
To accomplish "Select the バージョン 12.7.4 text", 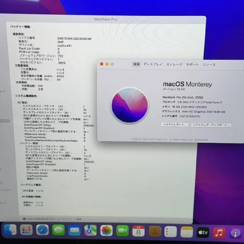I will (174, 89).
